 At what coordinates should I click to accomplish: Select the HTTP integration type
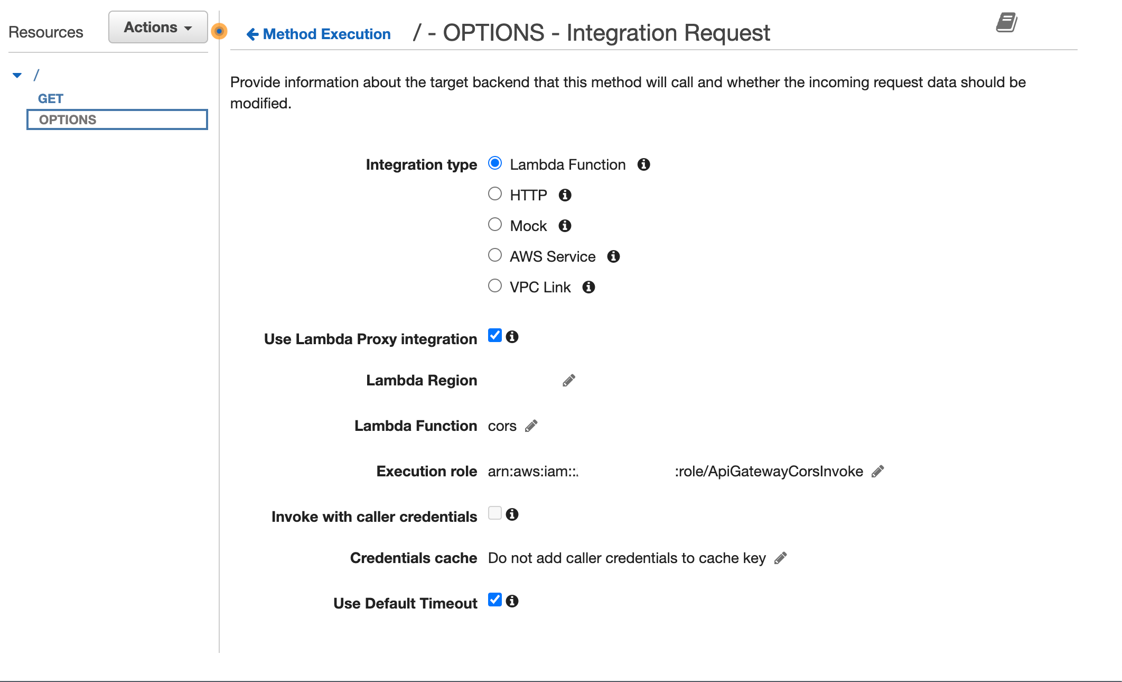click(x=495, y=193)
